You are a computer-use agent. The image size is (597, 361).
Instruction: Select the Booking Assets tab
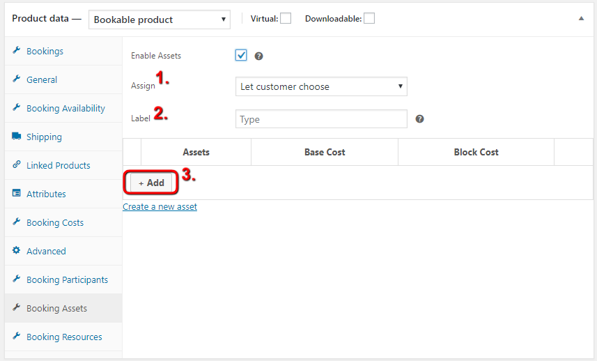coord(63,308)
